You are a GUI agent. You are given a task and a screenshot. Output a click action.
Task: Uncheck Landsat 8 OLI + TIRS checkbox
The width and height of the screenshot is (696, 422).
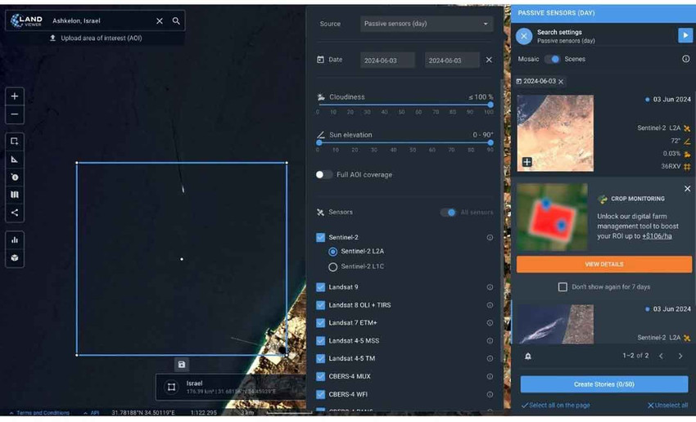(x=320, y=305)
